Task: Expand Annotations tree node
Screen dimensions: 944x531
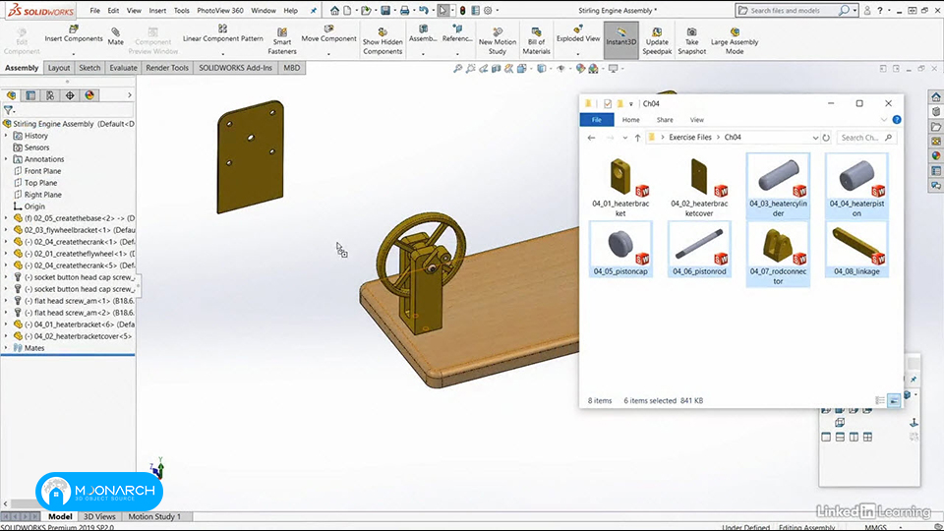Action: tap(6, 159)
